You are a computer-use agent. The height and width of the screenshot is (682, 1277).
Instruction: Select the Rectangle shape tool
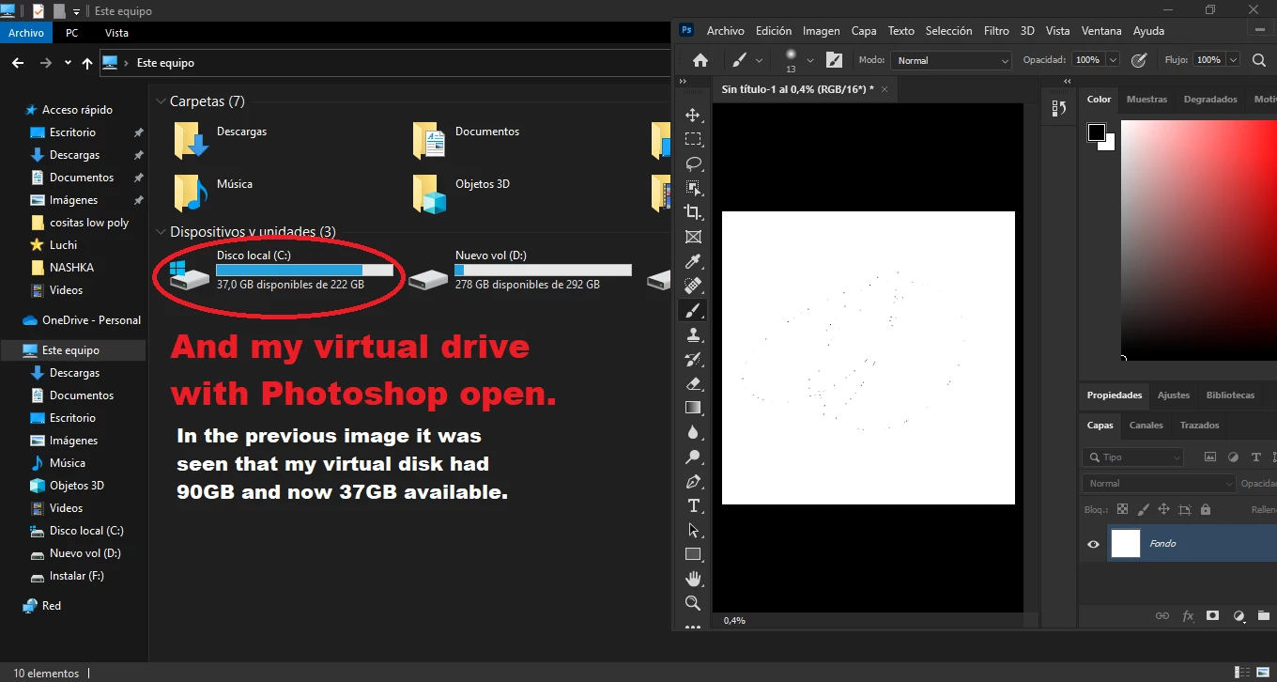coord(693,554)
